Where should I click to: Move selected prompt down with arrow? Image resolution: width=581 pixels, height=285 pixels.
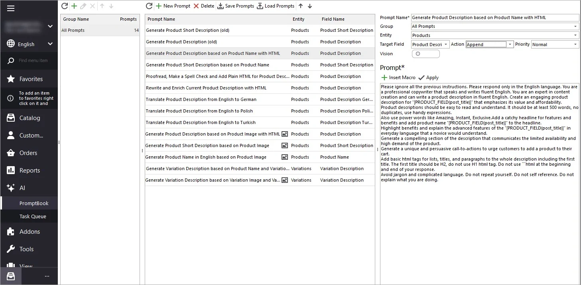pos(310,6)
